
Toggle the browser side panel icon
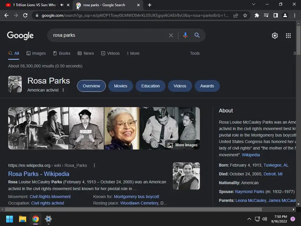276,15
